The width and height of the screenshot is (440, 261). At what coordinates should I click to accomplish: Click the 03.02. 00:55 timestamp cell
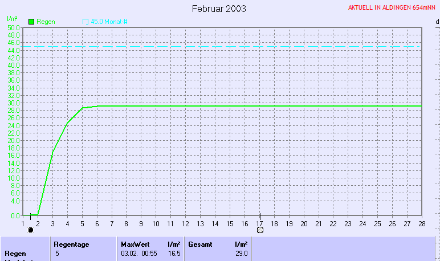138,253
